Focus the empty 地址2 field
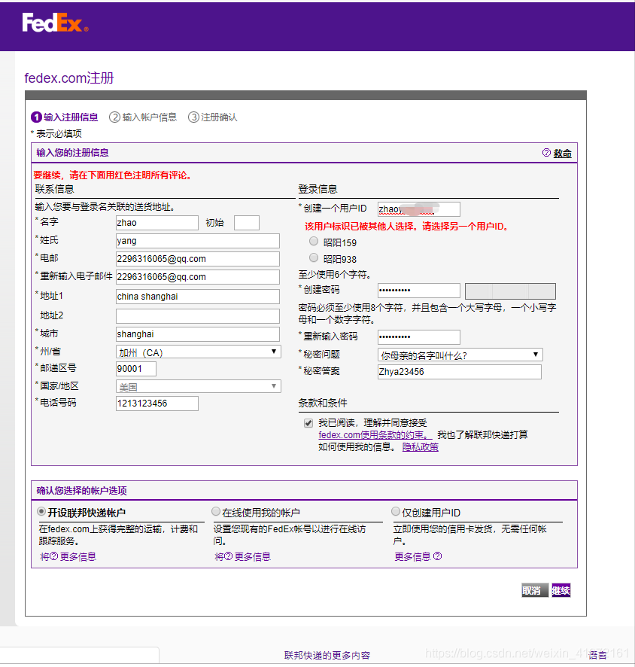635x667 pixels. [x=198, y=315]
